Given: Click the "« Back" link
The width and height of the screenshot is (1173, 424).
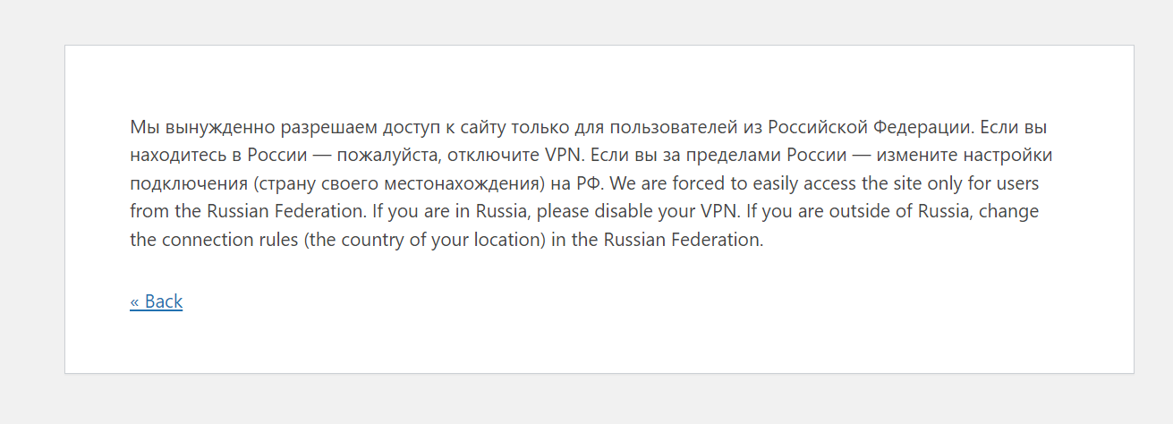Looking at the screenshot, I should [x=156, y=301].
